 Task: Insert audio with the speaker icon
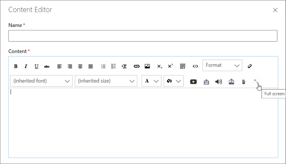pos(219,81)
